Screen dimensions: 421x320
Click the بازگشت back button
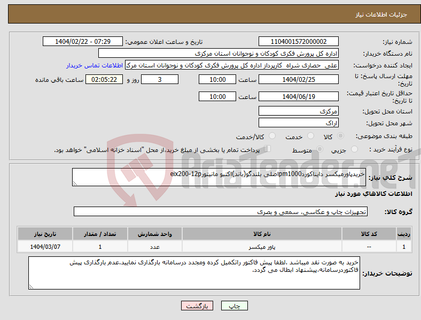[197, 306]
